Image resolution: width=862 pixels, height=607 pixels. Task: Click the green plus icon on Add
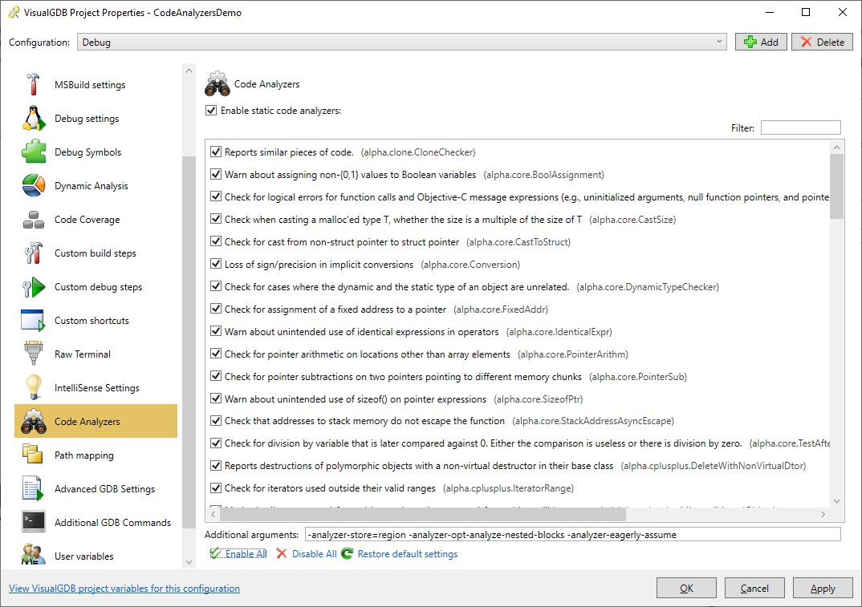(x=750, y=42)
